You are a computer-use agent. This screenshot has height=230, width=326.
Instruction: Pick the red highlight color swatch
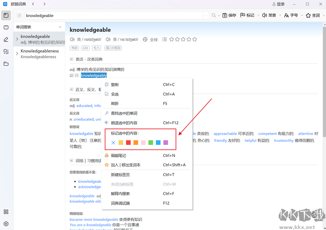(x=128, y=142)
